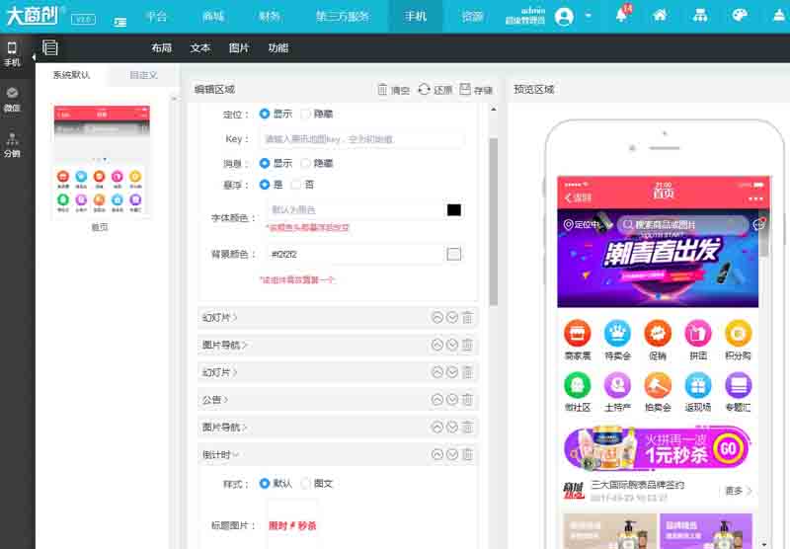Switch to the 自定义 tab
Image resolution: width=790 pixels, height=549 pixels.
tap(144, 75)
